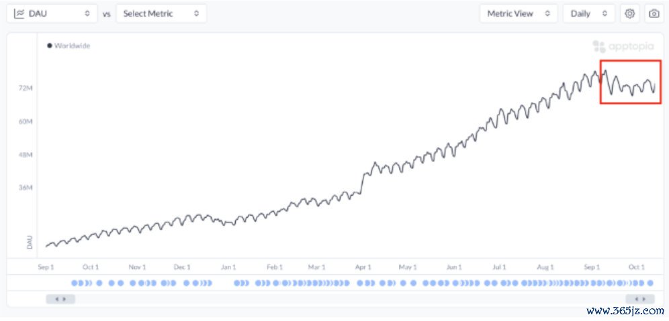Open chart settings via gear icon

click(x=629, y=13)
